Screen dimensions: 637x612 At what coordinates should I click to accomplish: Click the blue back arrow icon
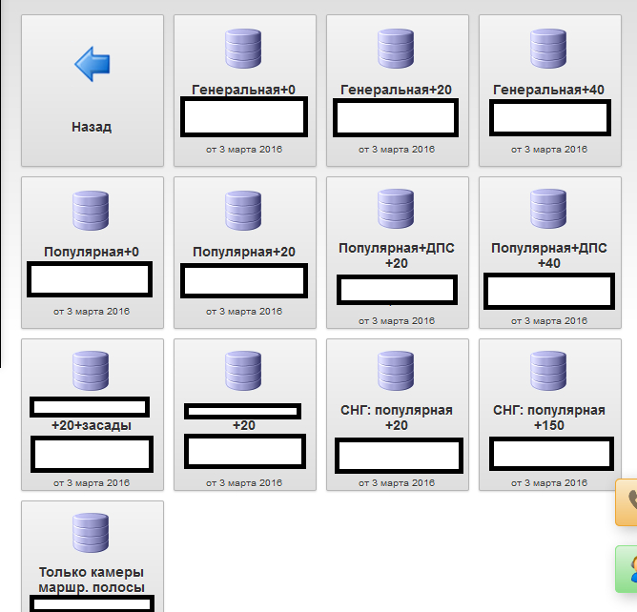(x=92, y=65)
